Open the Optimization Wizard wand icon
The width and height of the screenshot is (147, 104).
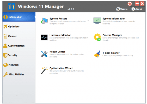click(x=44, y=70)
